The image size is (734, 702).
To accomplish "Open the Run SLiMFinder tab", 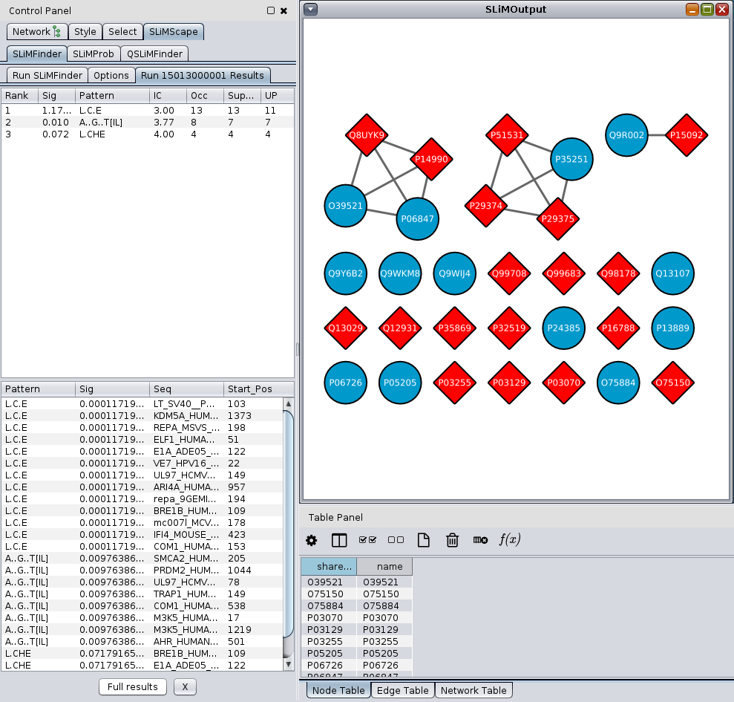I will click(x=47, y=75).
